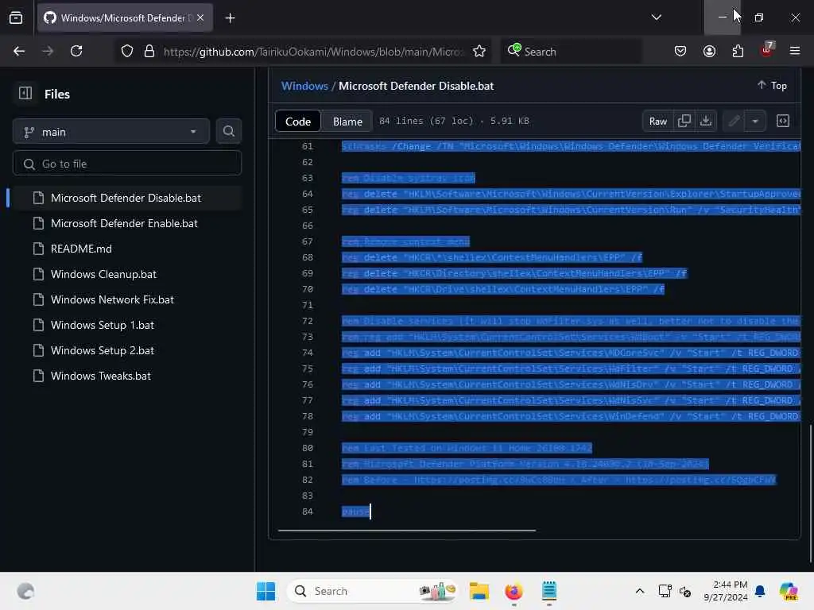814x610 pixels.
Task: Open the clock showing 2:44 PM
Action: pos(725,591)
